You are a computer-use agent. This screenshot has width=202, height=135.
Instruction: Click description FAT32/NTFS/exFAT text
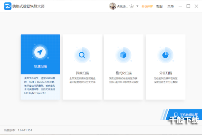point(35,93)
